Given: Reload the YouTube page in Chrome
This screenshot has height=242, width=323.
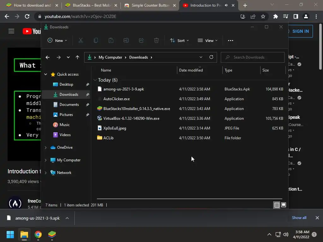Looking at the screenshot, I should pyautogui.click(x=27, y=16).
